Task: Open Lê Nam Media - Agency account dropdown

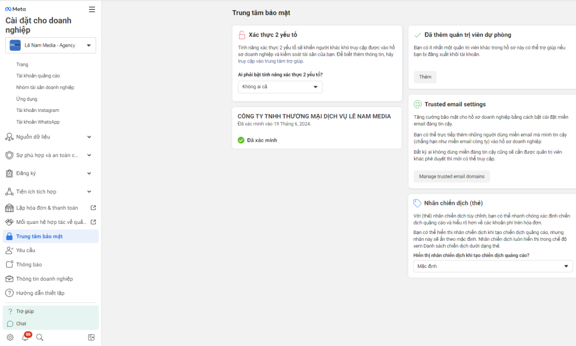Action: [x=51, y=45]
